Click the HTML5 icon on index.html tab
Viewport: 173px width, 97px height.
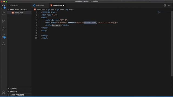click(51, 5)
